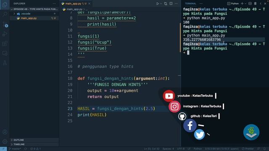The width and height of the screenshot is (269, 151).
Task: Click the print(HASIL) line
Action: pyautogui.click(x=92, y=115)
